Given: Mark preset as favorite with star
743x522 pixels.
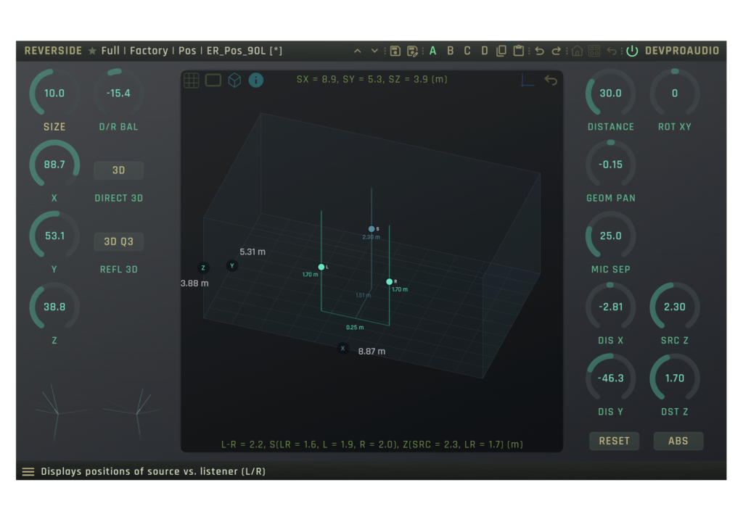Looking at the screenshot, I should pyautogui.click(x=92, y=51).
